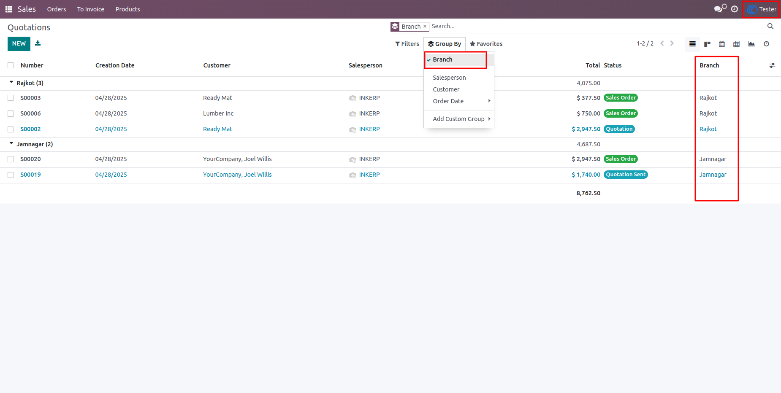Click the NEW button
Screen dimensions: 781x393
click(x=19, y=44)
